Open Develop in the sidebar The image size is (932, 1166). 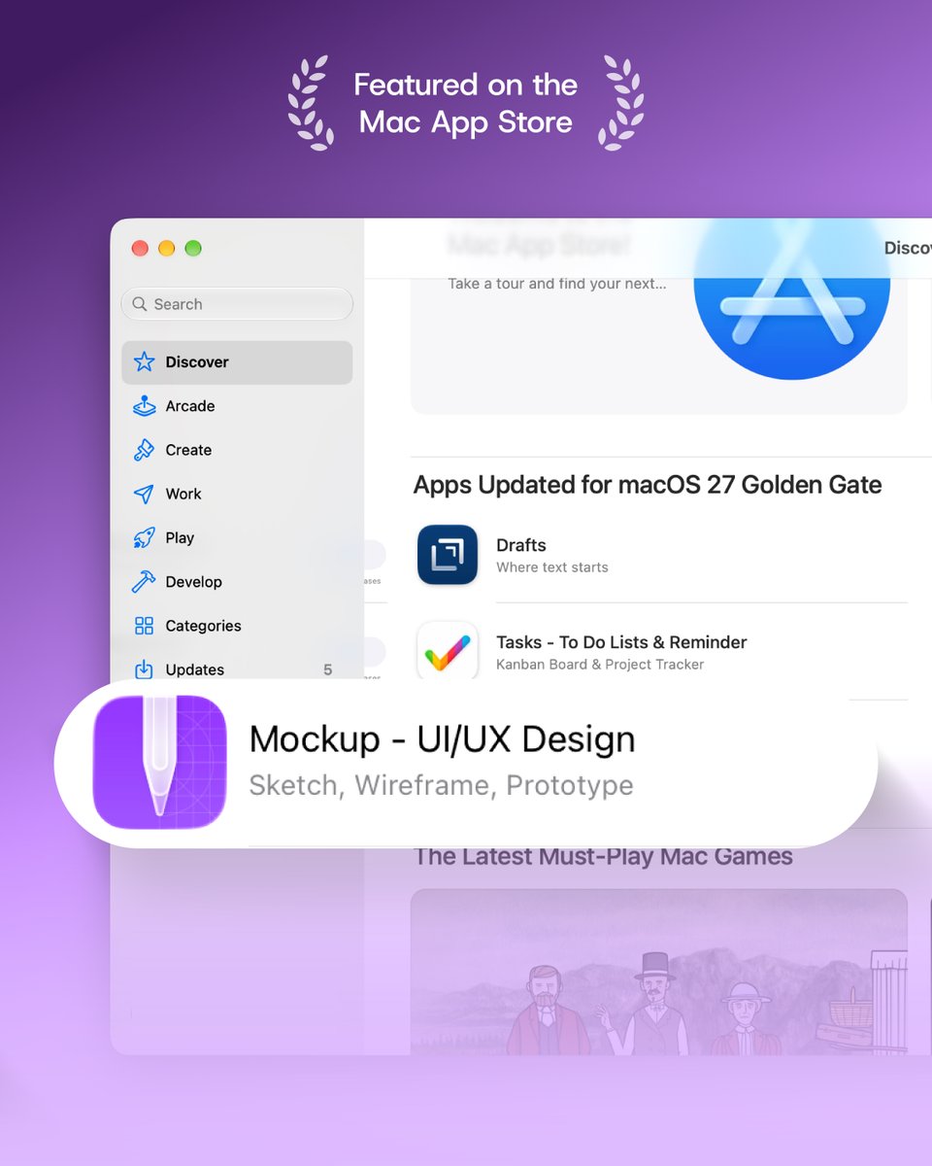point(237,582)
